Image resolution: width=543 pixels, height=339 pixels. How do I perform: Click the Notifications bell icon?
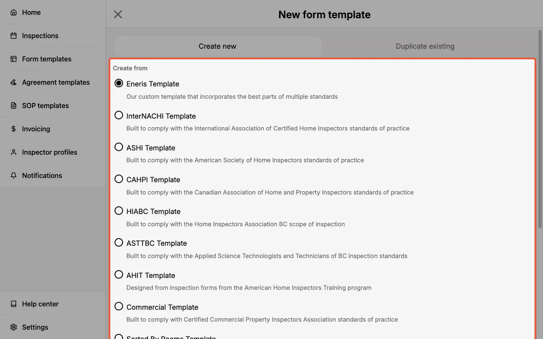[x=14, y=175]
